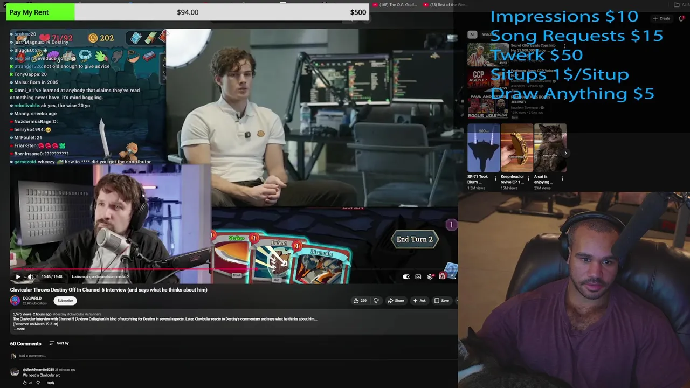The image size is (690, 388).
Task: Switch to the '(168) The O.G. Godf...' browser tab
Action: coord(394,5)
